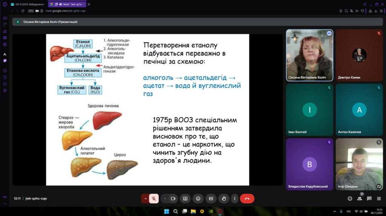
Task: Open the chat with everyone icon
Action: (369, 198)
